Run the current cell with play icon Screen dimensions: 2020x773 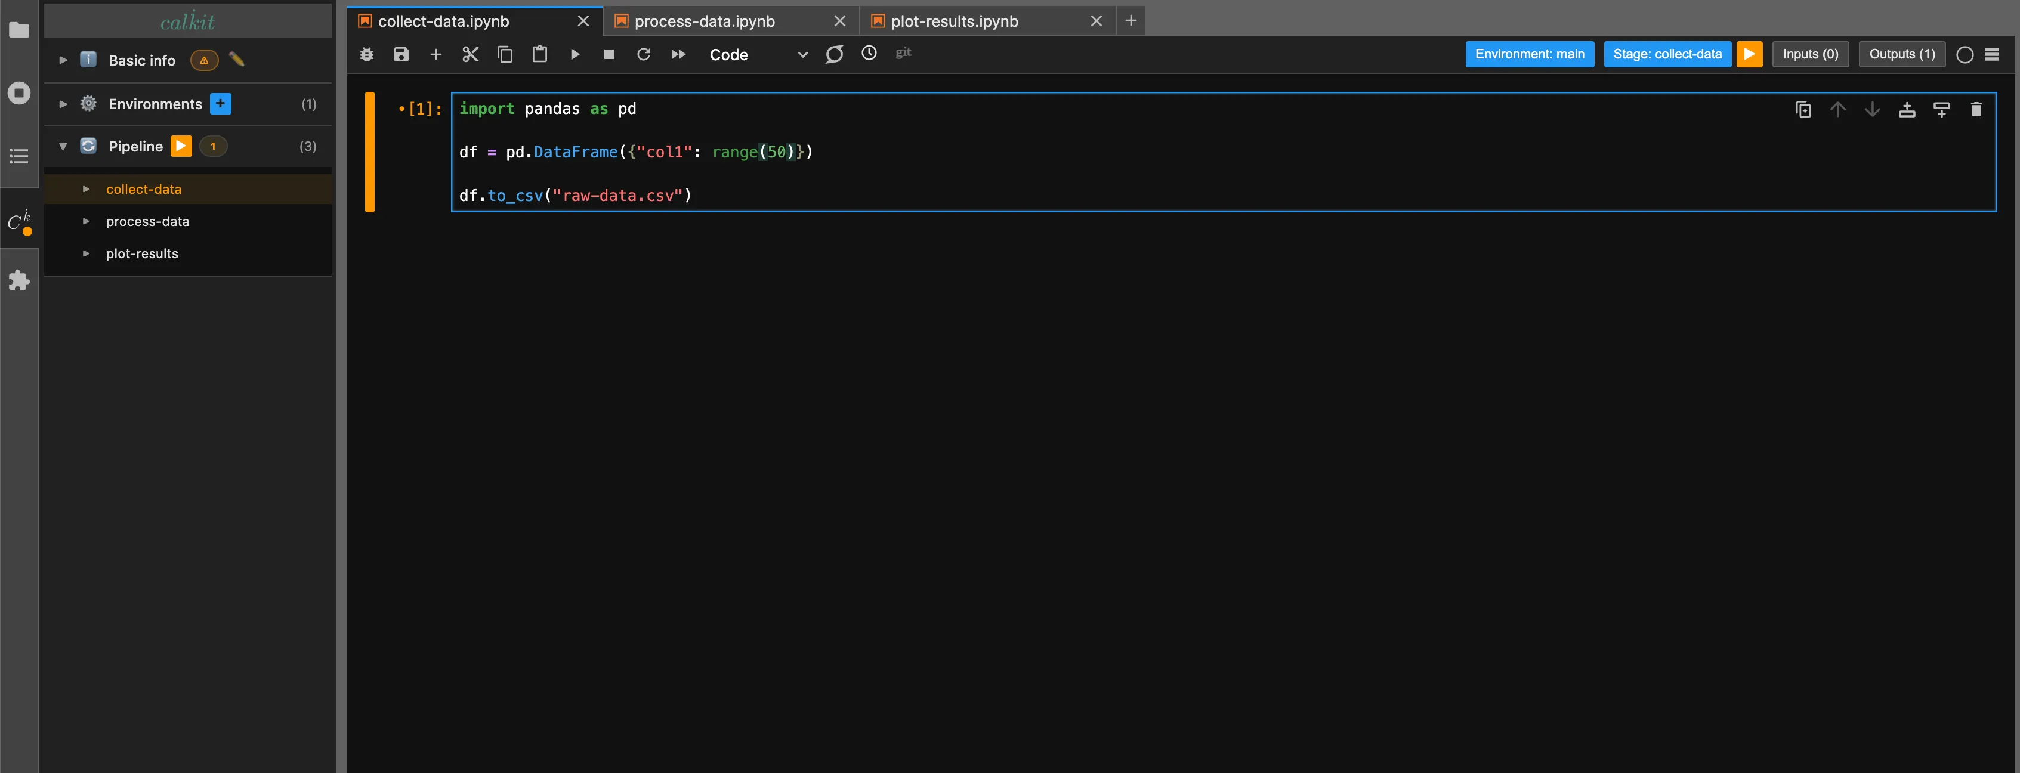[575, 54]
